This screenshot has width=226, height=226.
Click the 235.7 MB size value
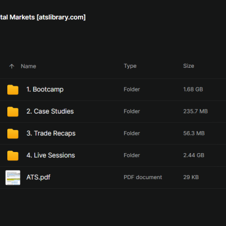click(x=195, y=111)
